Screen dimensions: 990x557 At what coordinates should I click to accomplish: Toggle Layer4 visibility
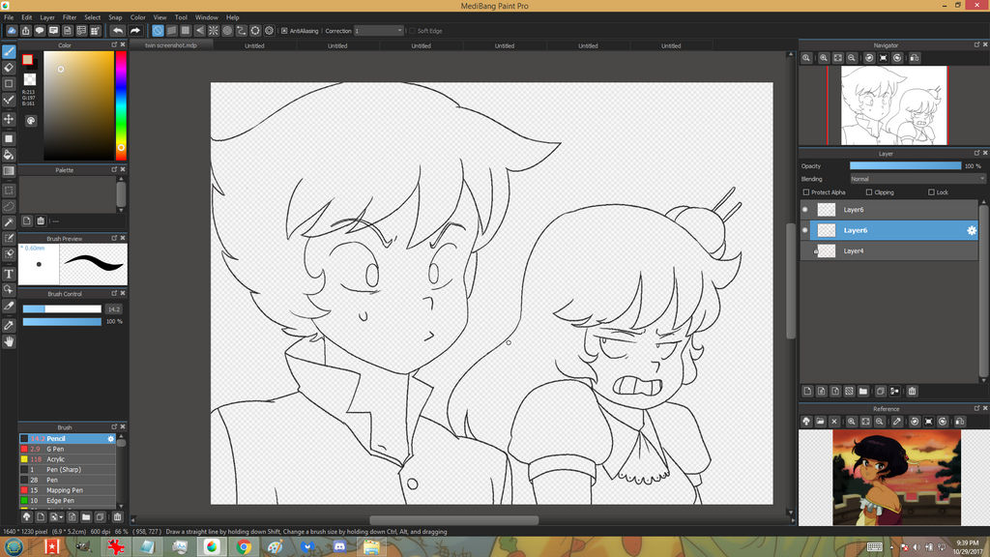pos(805,250)
